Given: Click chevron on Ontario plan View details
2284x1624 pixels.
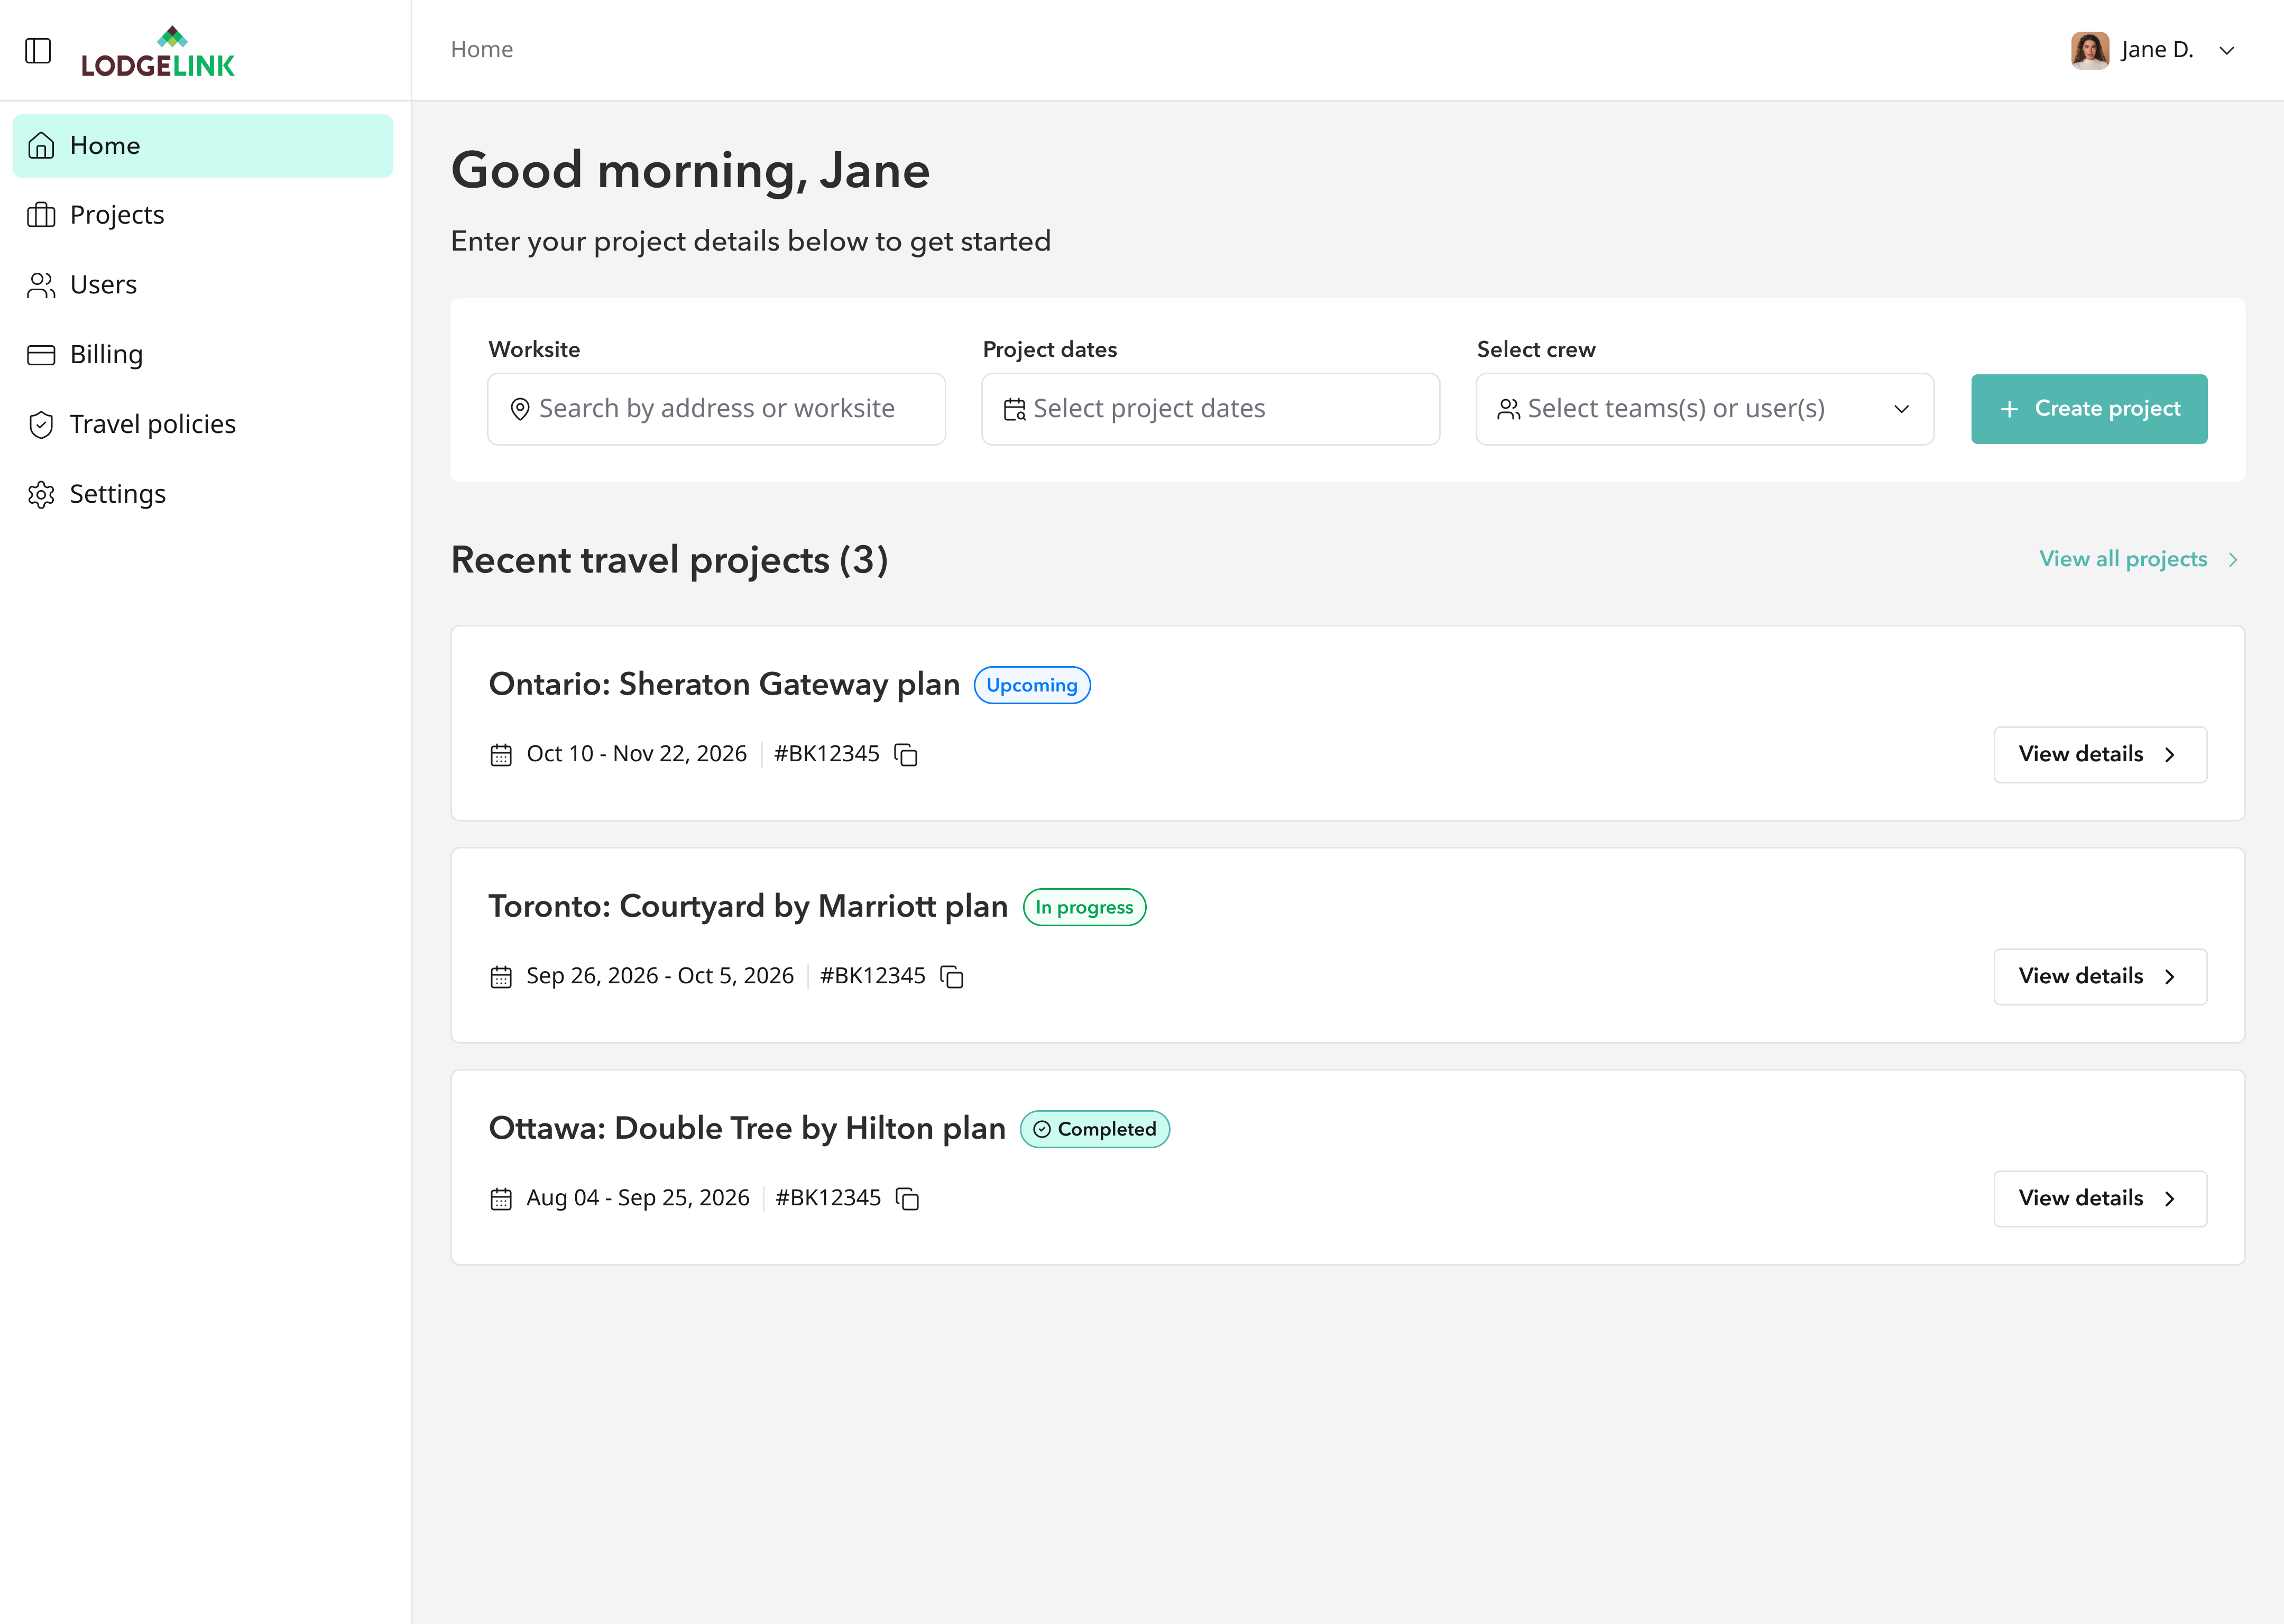Looking at the screenshot, I should click(2169, 755).
